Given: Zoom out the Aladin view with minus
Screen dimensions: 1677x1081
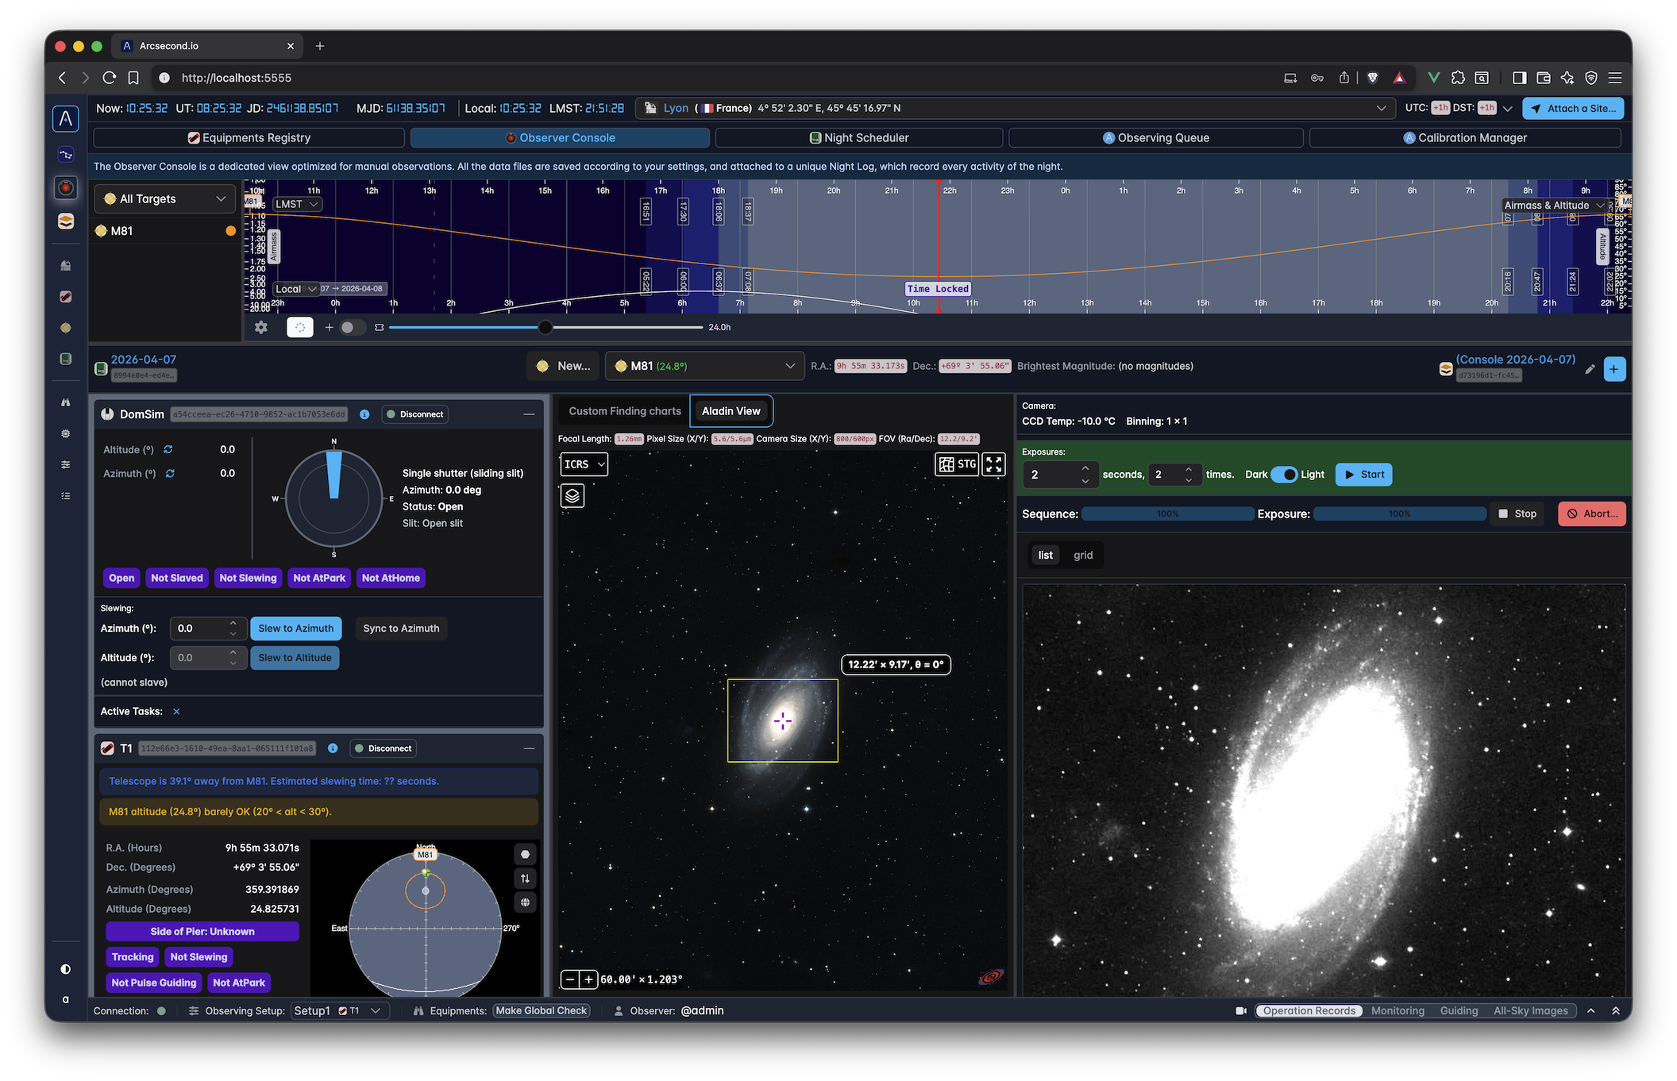Looking at the screenshot, I should click(569, 979).
